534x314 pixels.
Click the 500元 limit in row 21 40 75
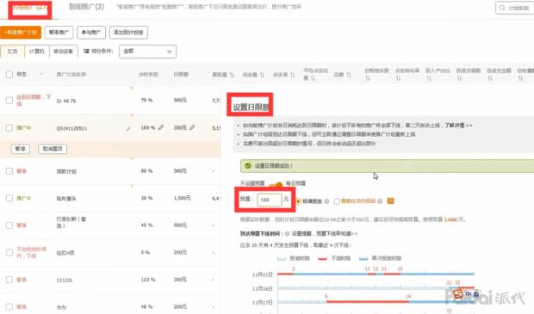click(180, 101)
